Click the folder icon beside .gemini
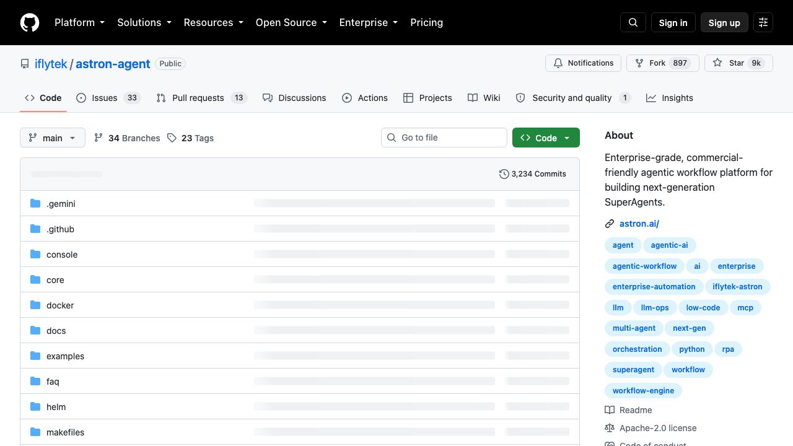This screenshot has height=446, width=793. 35,203
